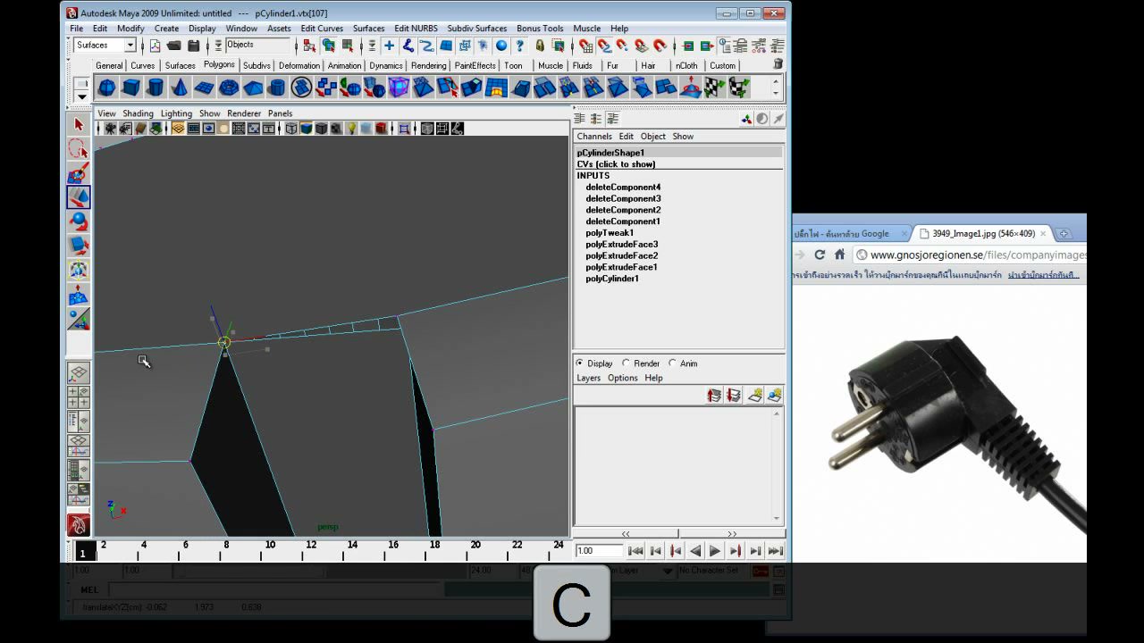Viewport: 1144px width, 643px height.
Task: Select the Render layer radio button
Action: [626, 363]
